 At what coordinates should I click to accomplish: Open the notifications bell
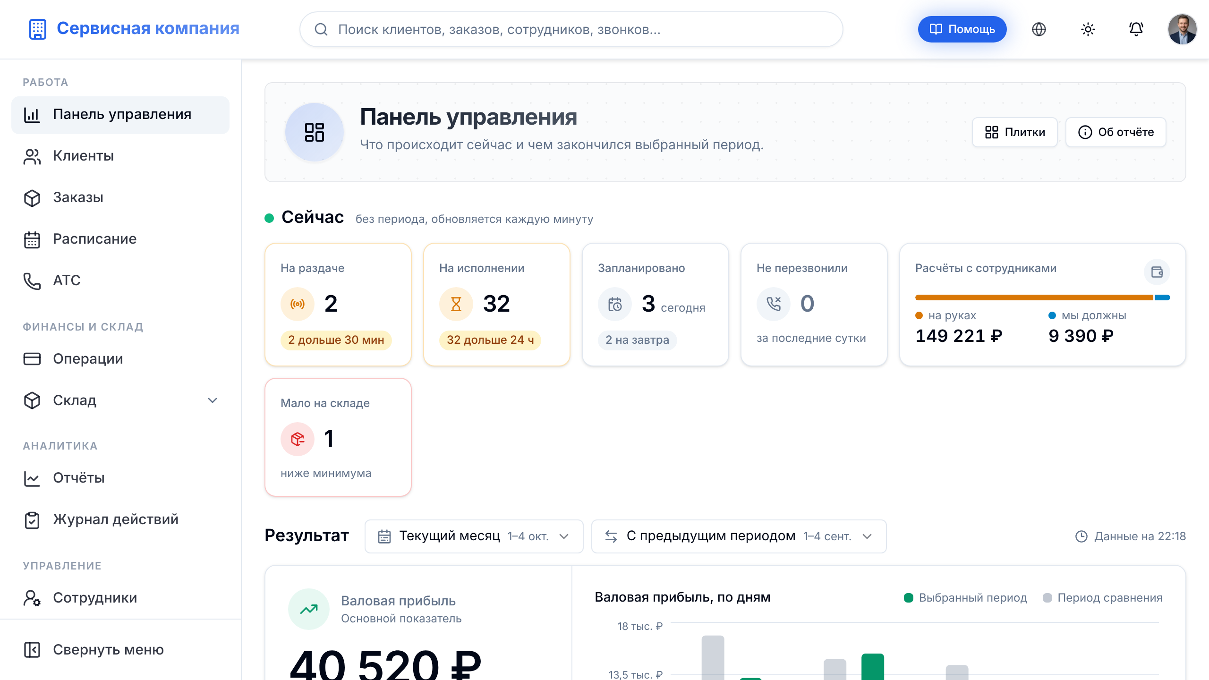pos(1136,29)
